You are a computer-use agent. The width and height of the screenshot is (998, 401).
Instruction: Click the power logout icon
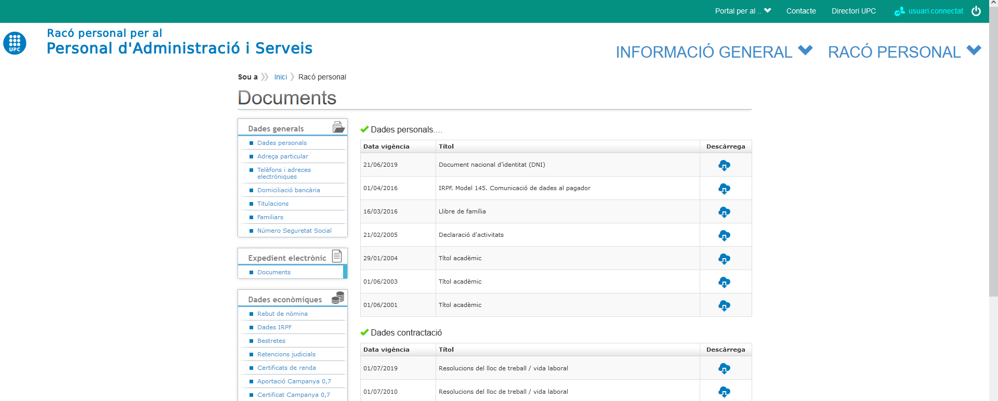pos(976,11)
